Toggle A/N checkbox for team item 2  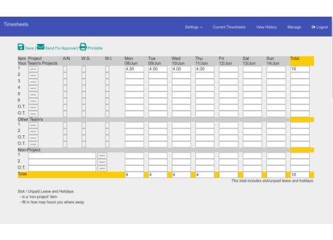click(65, 75)
